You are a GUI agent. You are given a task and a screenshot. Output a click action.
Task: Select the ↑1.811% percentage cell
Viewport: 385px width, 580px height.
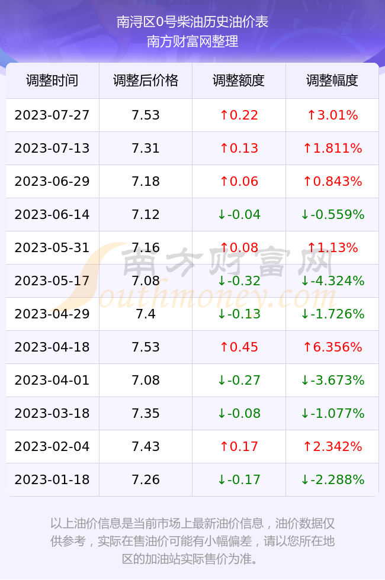coord(332,149)
